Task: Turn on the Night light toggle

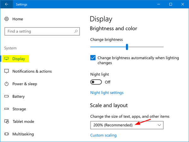Action: [x=96, y=82]
